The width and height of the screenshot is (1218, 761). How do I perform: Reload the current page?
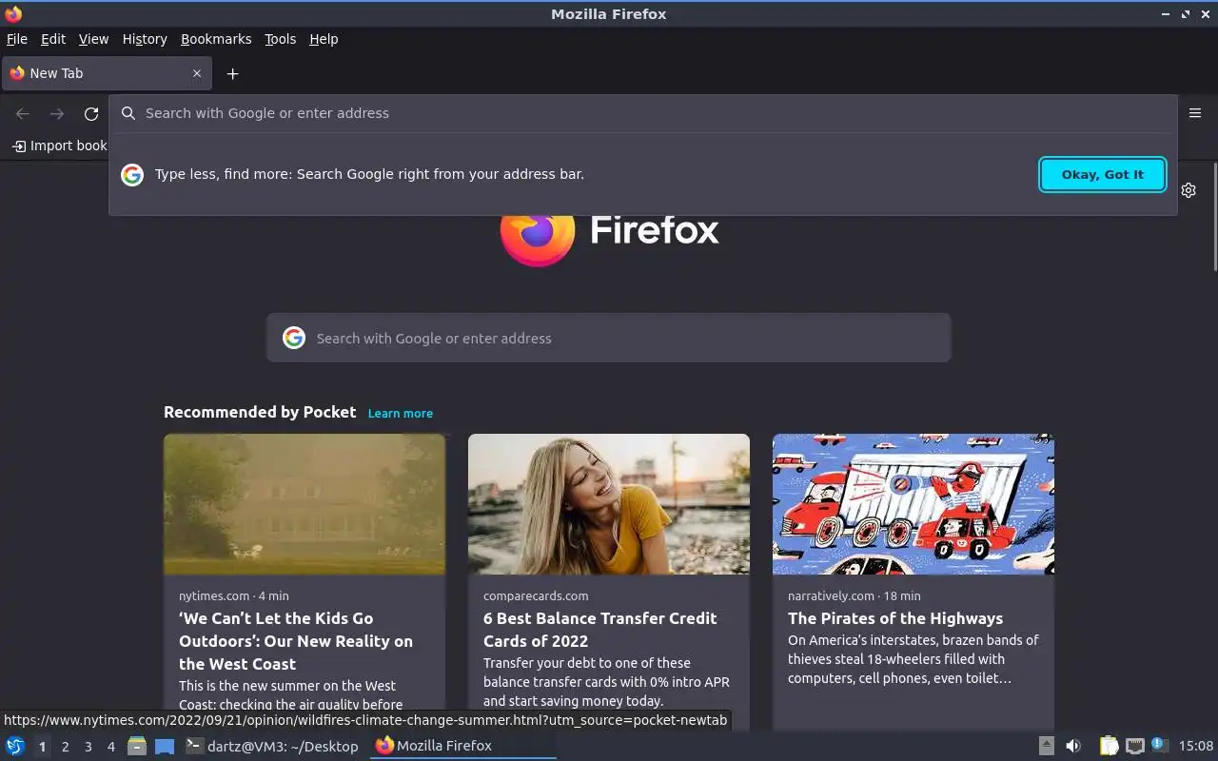91,114
